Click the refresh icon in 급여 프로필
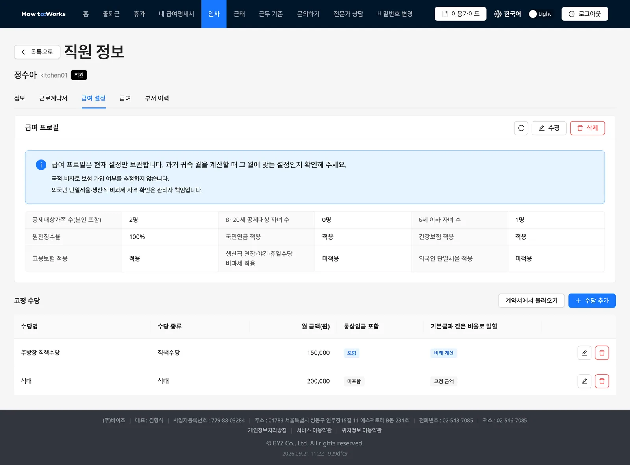This screenshot has height=465, width=630. coord(521,128)
